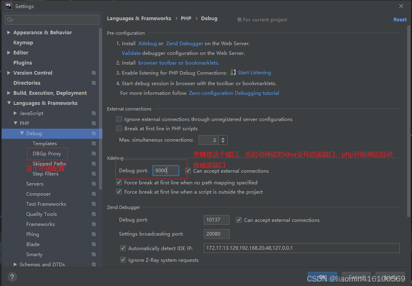Click the project-level icon beside Servers
The image size is (412, 286).
tap(94, 184)
